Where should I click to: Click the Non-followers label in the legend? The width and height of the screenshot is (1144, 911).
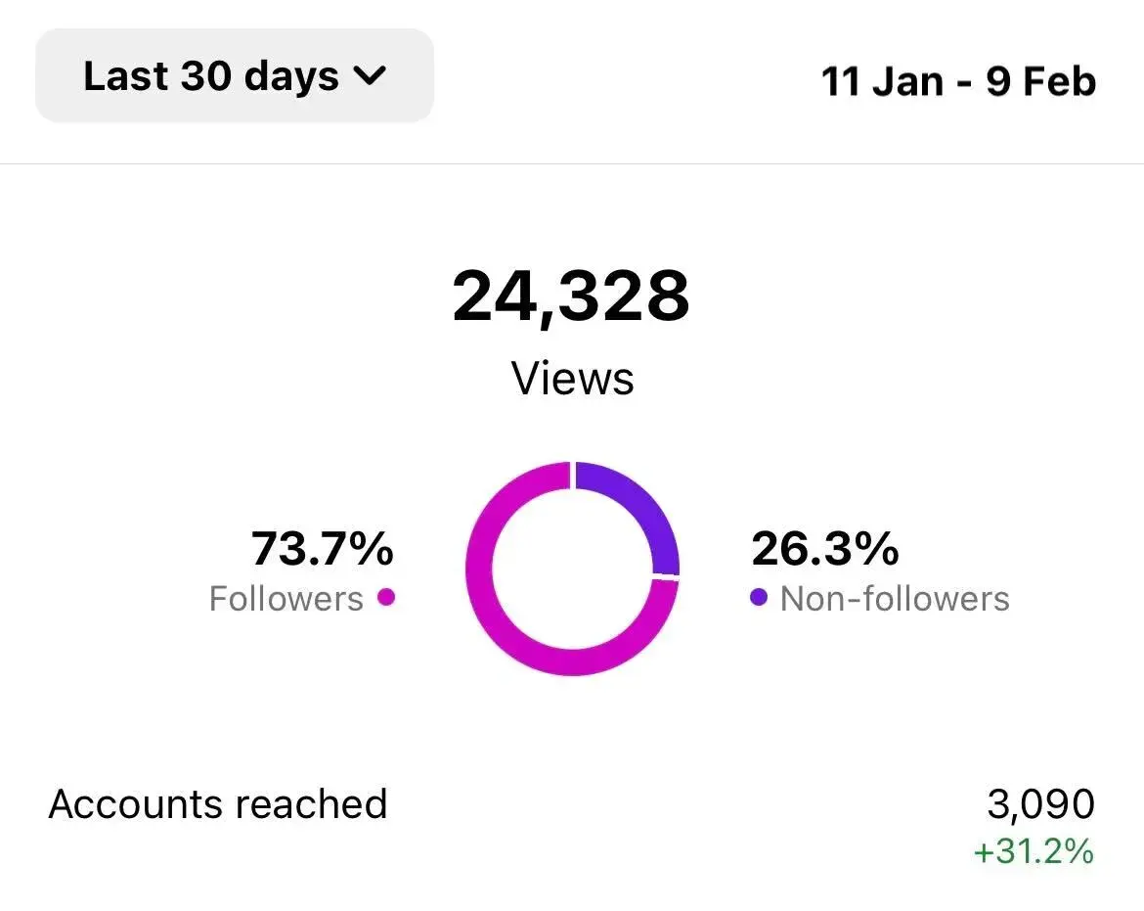pos(894,598)
